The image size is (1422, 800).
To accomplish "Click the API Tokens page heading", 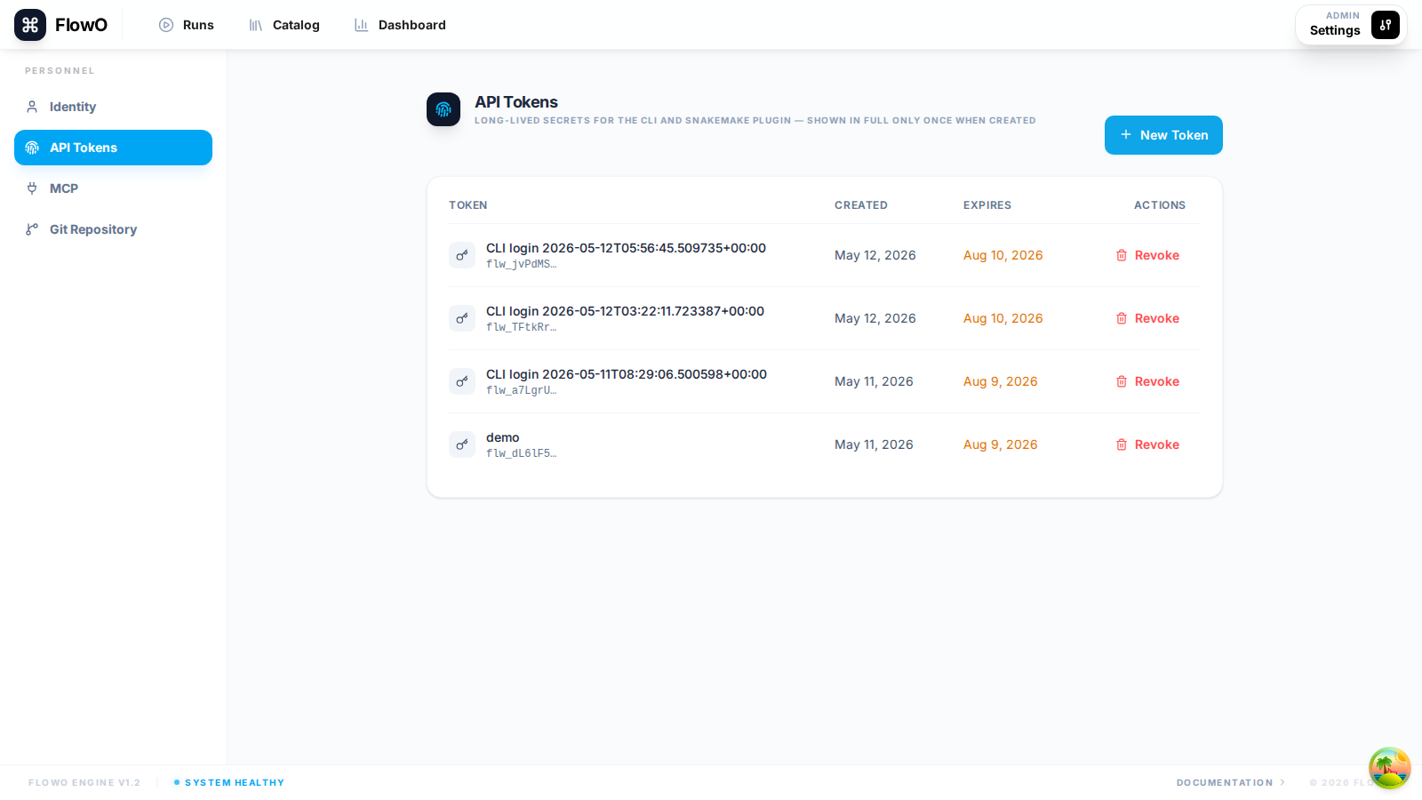I will pyautogui.click(x=516, y=102).
